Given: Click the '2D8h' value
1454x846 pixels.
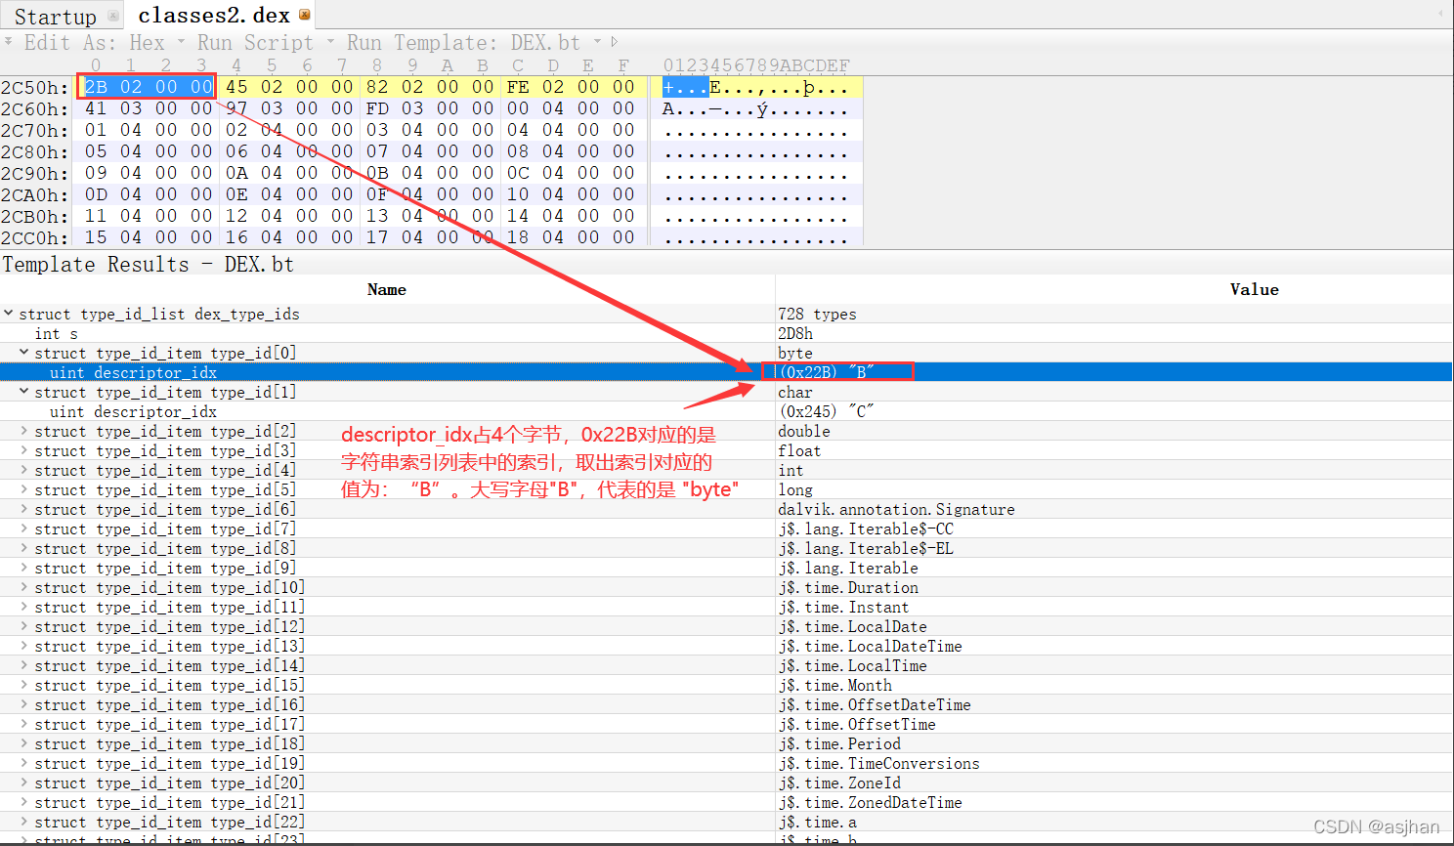Looking at the screenshot, I should pos(795,333).
